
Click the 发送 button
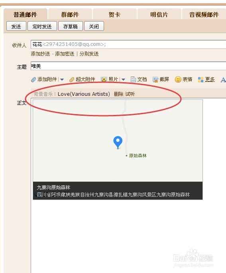tap(16, 26)
